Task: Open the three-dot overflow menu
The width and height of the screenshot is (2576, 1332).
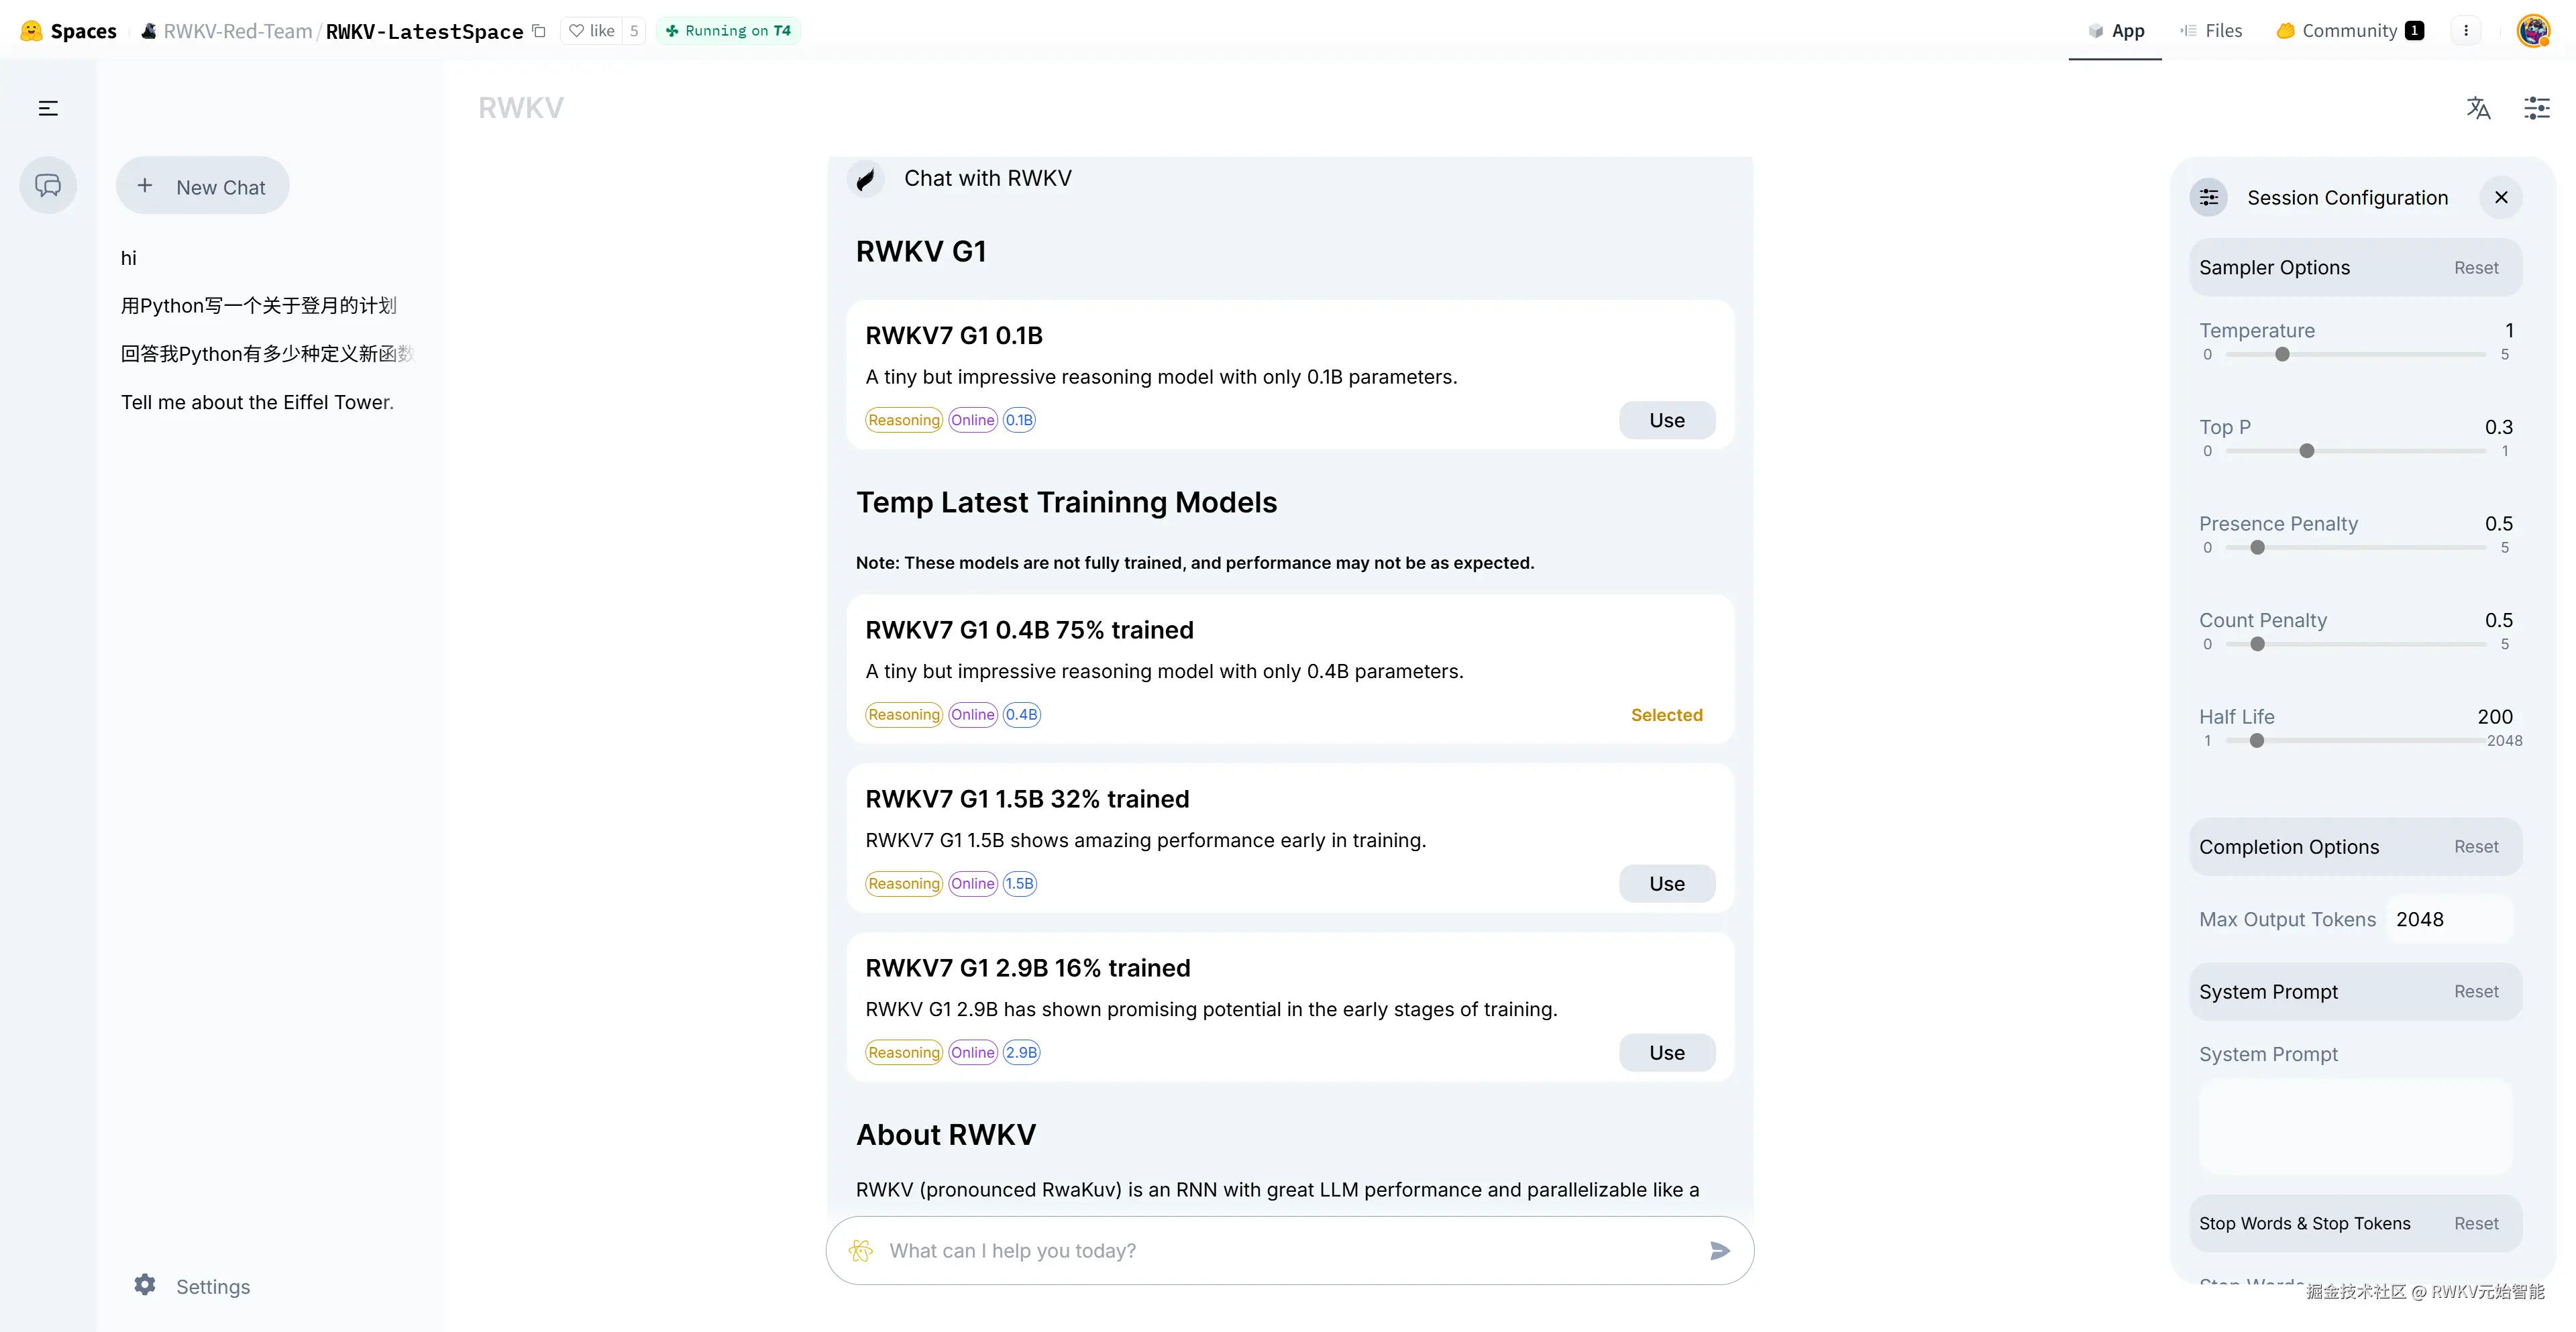Action: (x=2467, y=30)
